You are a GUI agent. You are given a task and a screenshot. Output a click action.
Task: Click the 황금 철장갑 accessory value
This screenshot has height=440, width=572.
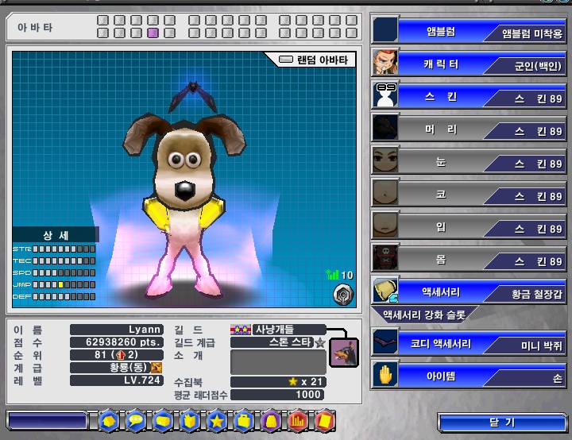536,294
